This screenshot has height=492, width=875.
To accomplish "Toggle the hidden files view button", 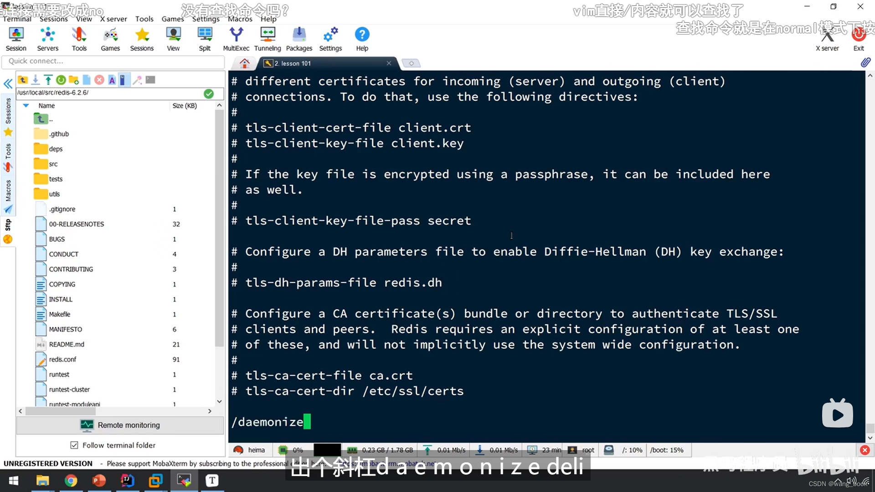I will point(124,80).
